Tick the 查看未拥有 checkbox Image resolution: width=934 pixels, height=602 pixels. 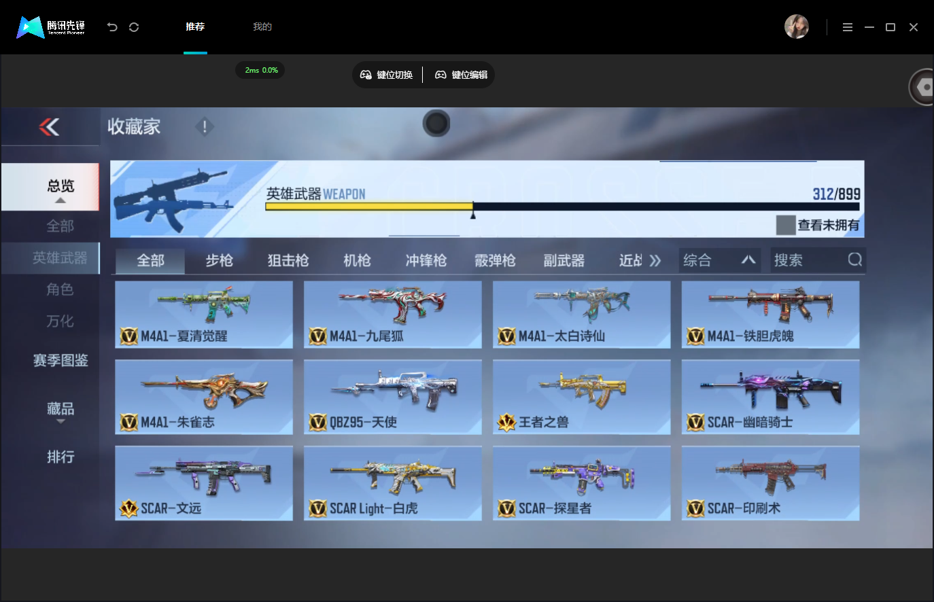tap(786, 225)
